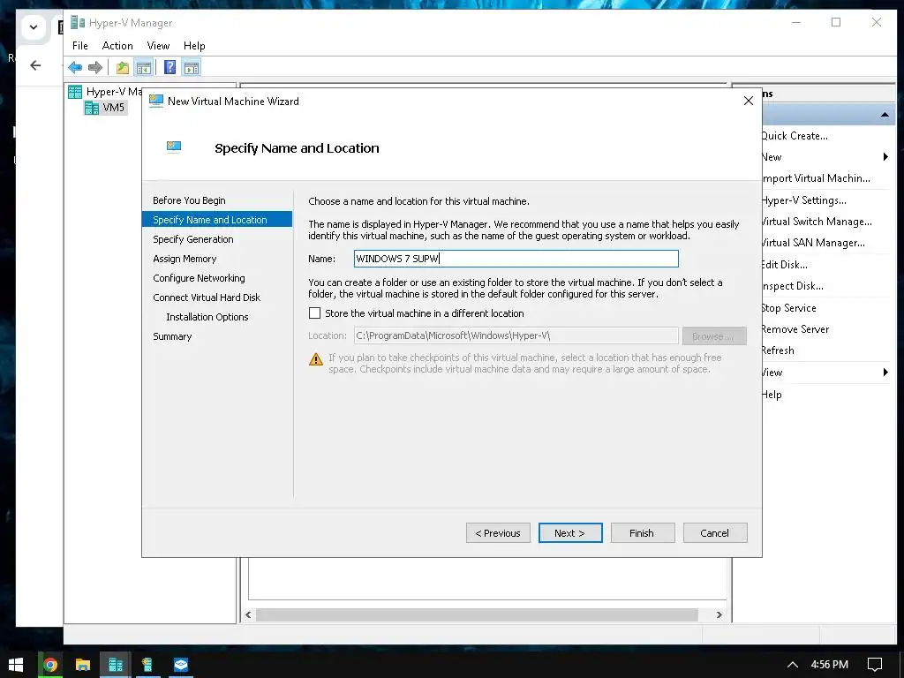Viewport: 904px width, 678px height.
Task: Expand the chevron dropdown at top left
Action: pyautogui.click(x=34, y=27)
